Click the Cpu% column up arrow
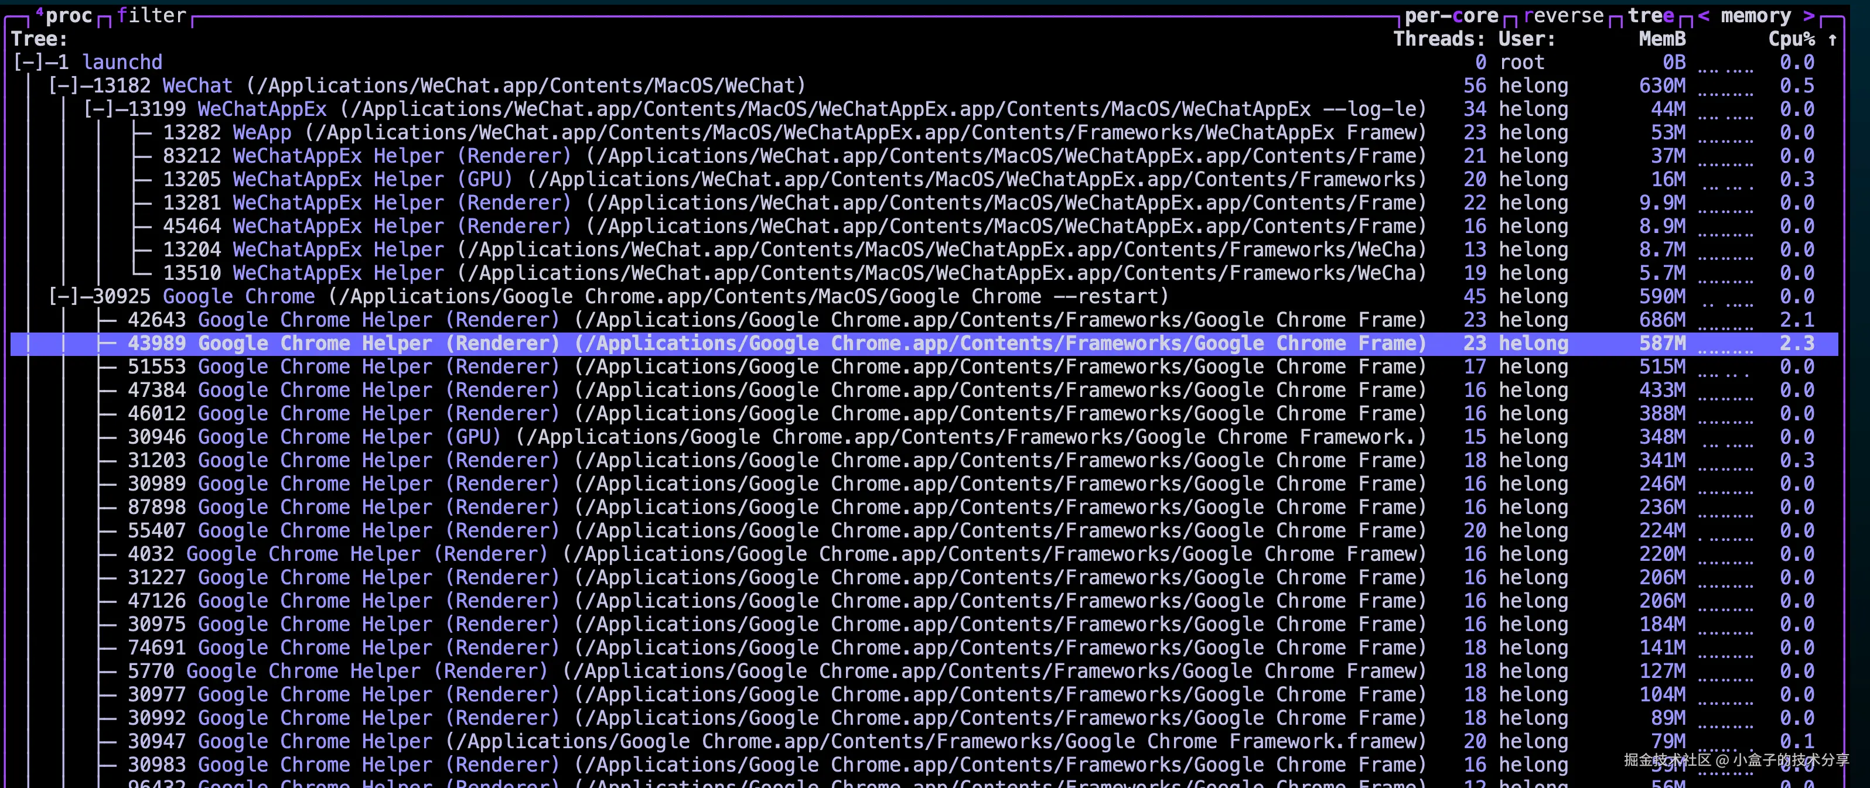The width and height of the screenshot is (1870, 788). coord(1833,39)
